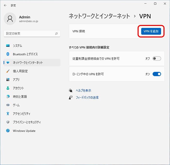Open Bluetooth とデバイス category
Screen dimensions: 170x165
(32, 54)
